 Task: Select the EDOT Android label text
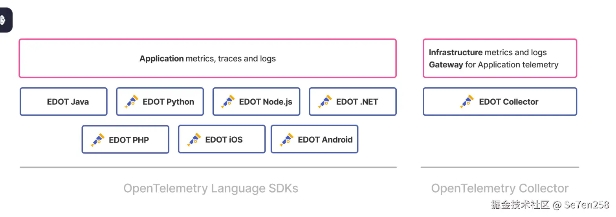[325, 139]
